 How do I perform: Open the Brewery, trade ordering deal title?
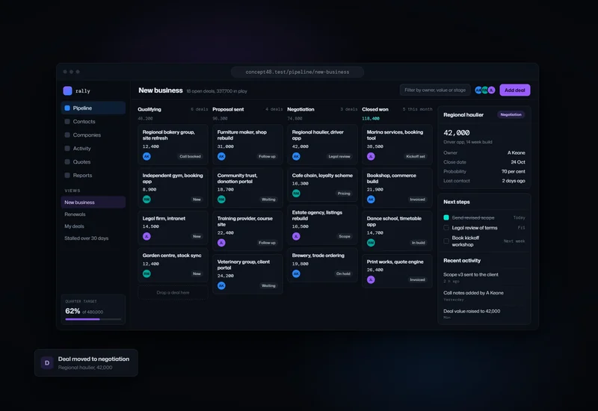tap(318, 256)
